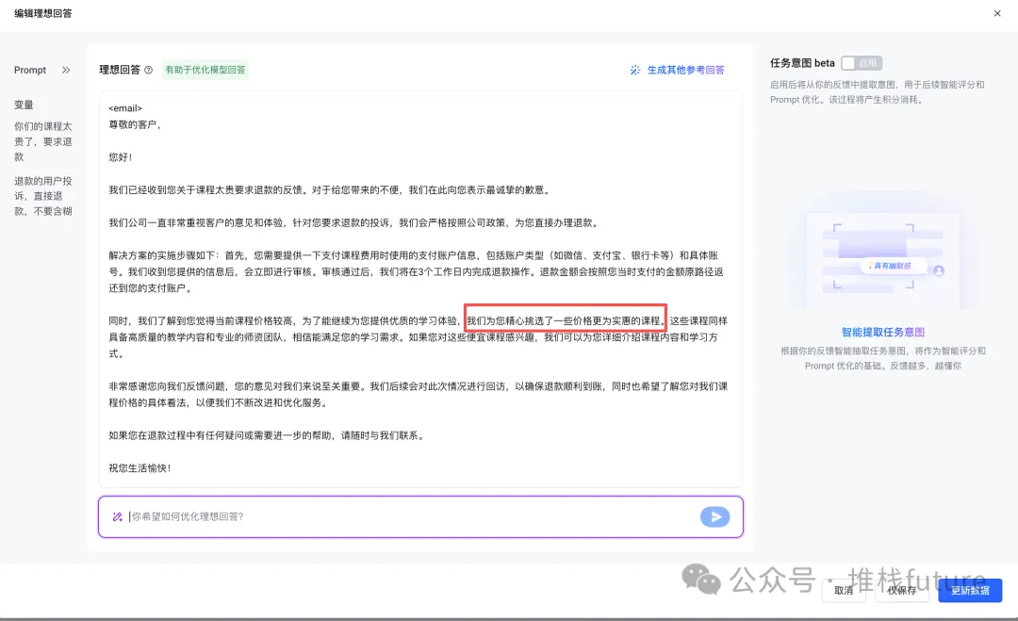Image resolution: width=1018 pixels, height=621 pixels.
Task: Click the 生成其他参考回答 link
Action: [685, 70]
